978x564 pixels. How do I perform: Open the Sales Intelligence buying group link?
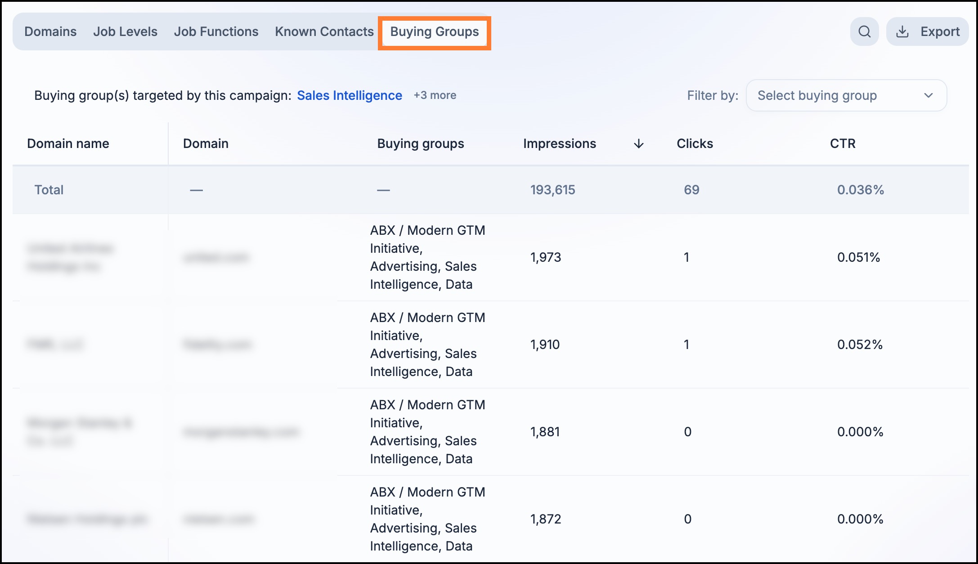pos(350,95)
